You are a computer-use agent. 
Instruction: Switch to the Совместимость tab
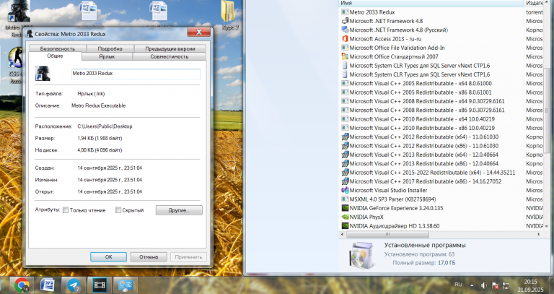coord(170,56)
